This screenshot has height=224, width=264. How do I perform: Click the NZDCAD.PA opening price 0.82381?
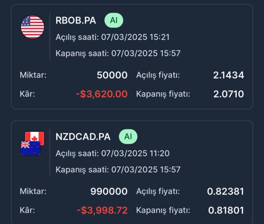coord(225,192)
